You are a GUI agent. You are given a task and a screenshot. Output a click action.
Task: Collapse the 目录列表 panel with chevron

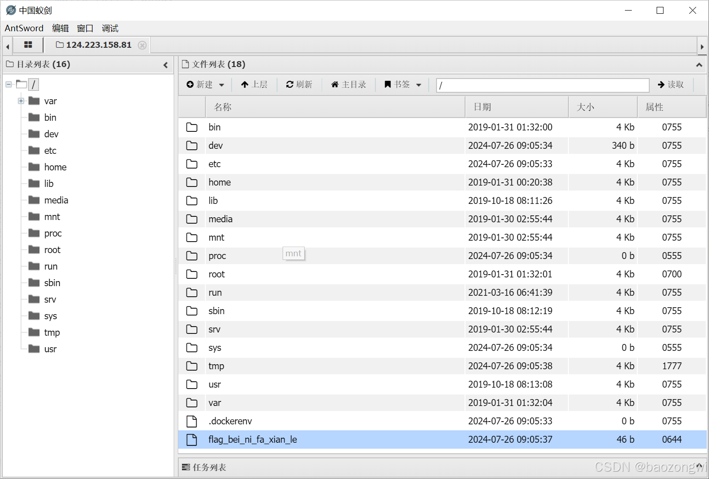[165, 65]
